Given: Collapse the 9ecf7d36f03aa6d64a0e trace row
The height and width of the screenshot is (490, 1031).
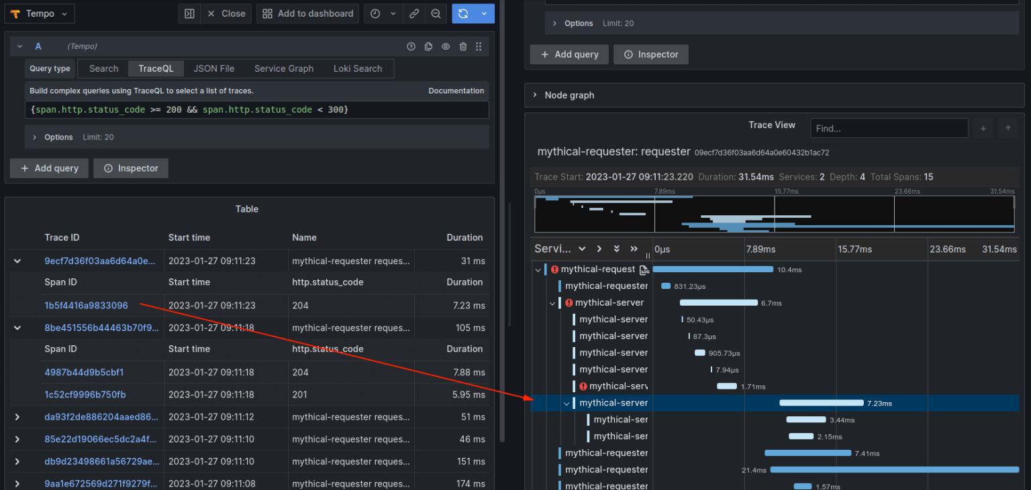Looking at the screenshot, I should [17, 261].
